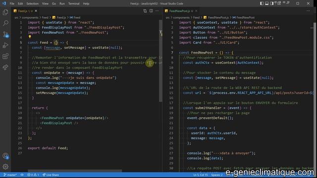The image size is (317, 178).
Task: Close the Feed.js tab
Action: tap(36, 11)
